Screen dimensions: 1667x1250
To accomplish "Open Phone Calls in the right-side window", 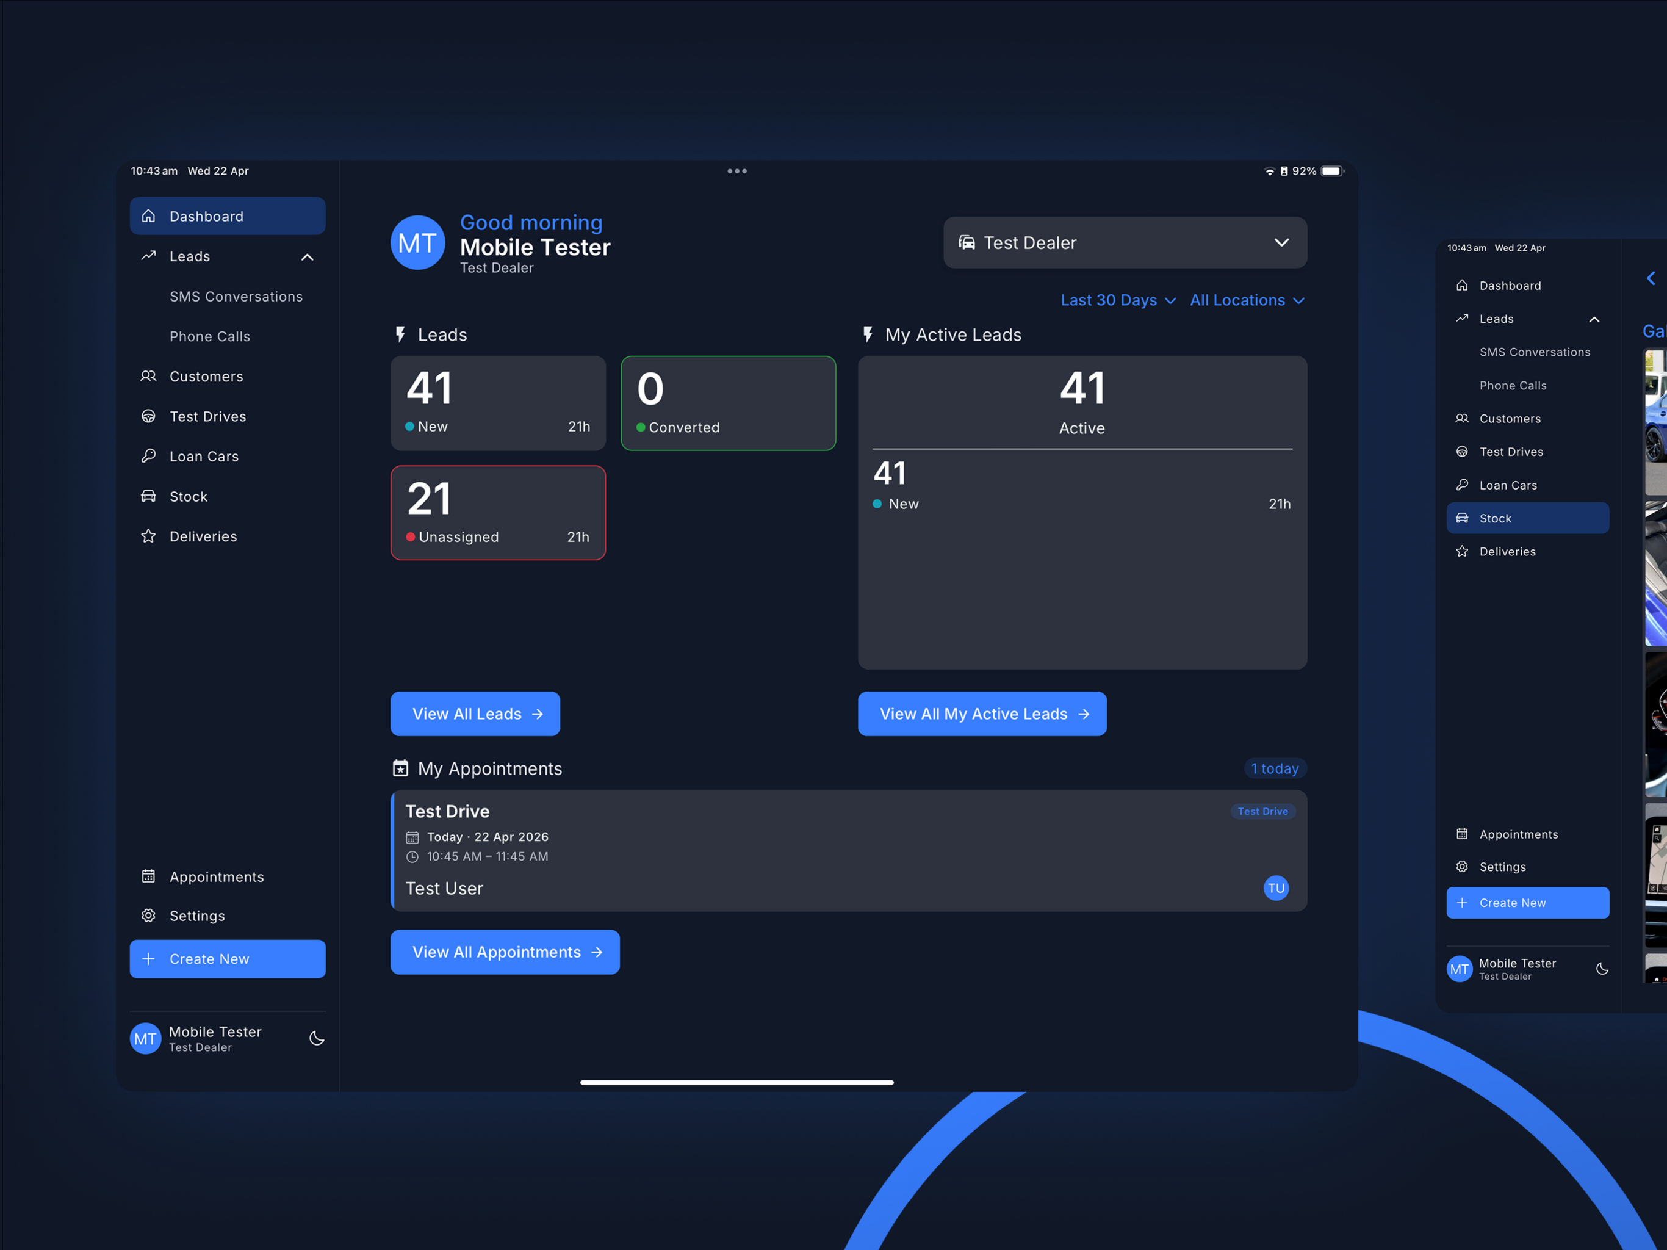I will click(x=1513, y=385).
